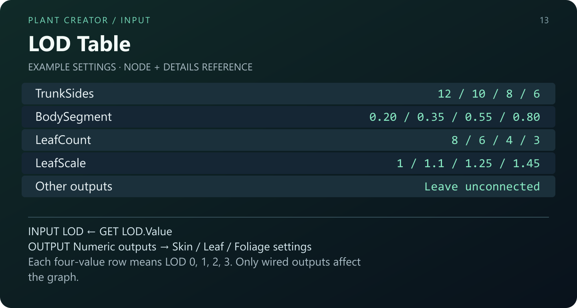Click the LOD Table heading
The width and height of the screenshot is (577, 308).
[x=79, y=44]
